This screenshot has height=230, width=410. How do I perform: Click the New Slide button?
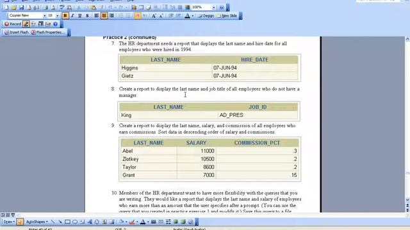227,16
